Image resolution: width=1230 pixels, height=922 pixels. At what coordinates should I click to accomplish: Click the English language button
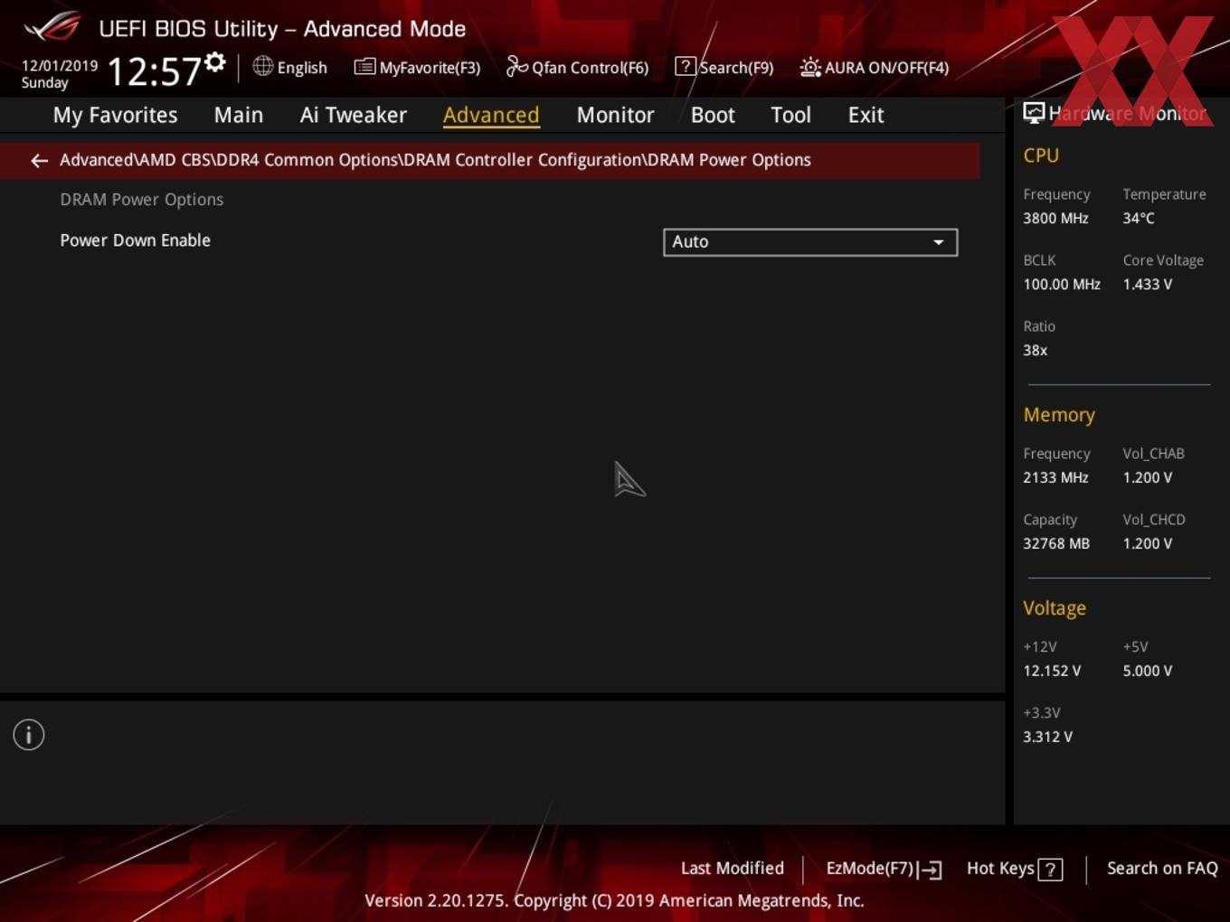[x=302, y=68]
